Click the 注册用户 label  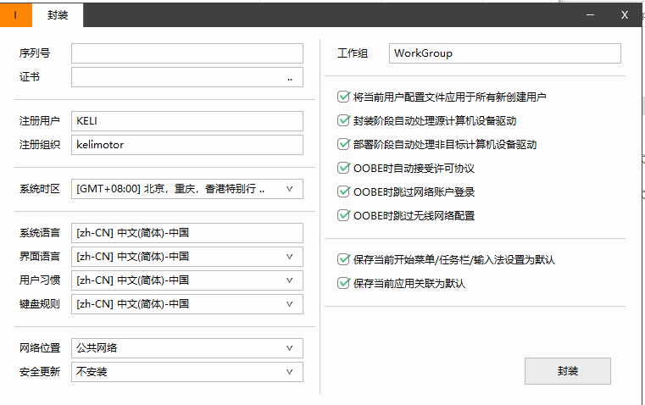click(x=40, y=121)
